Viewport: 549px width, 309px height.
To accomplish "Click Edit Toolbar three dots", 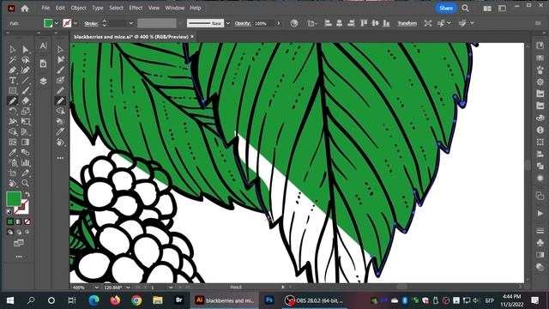I will [19, 257].
